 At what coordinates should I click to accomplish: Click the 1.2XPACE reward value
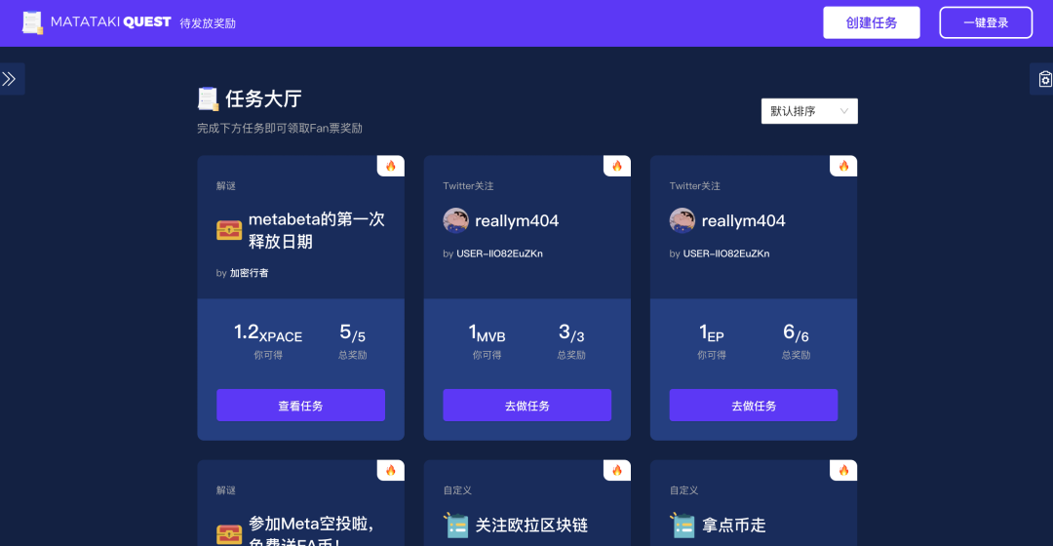point(268,332)
